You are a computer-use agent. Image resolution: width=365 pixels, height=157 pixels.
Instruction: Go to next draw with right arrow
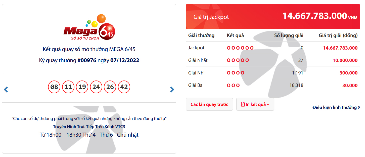click(172, 89)
